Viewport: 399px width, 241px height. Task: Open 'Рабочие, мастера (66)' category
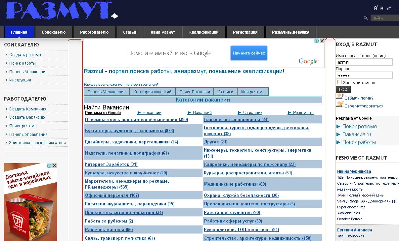[109, 230]
